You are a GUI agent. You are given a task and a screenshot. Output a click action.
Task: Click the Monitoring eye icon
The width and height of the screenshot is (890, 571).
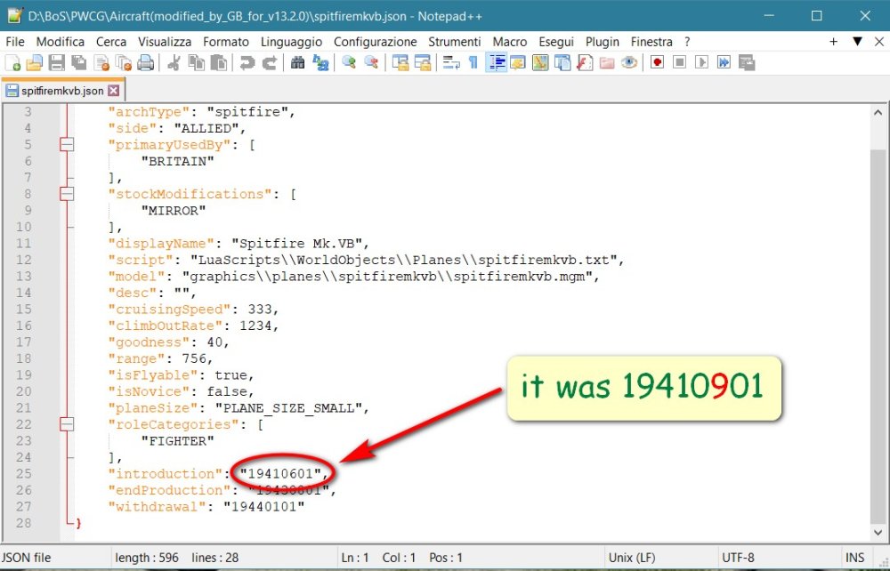629,62
